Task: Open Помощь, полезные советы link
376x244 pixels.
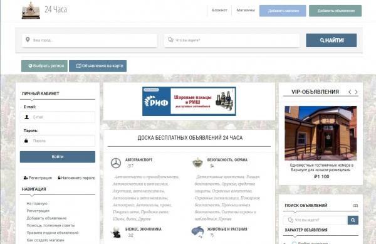Action: point(51,226)
